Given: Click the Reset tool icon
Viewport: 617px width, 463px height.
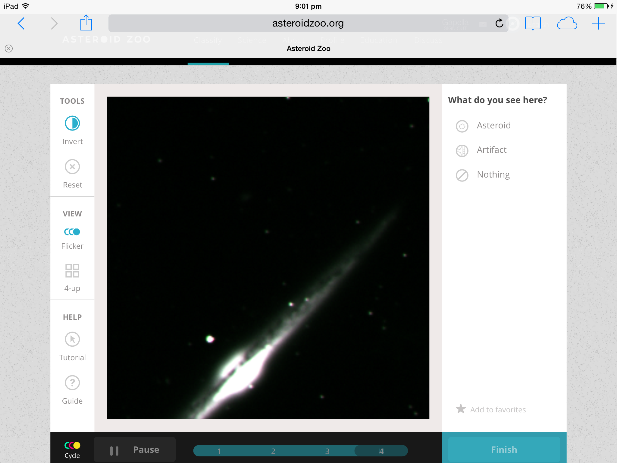Looking at the screenshot, I should [x=72, y=167].
